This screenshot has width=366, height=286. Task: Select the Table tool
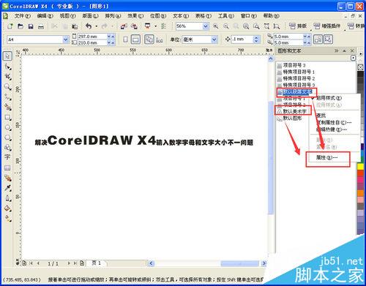pos(7,168)
